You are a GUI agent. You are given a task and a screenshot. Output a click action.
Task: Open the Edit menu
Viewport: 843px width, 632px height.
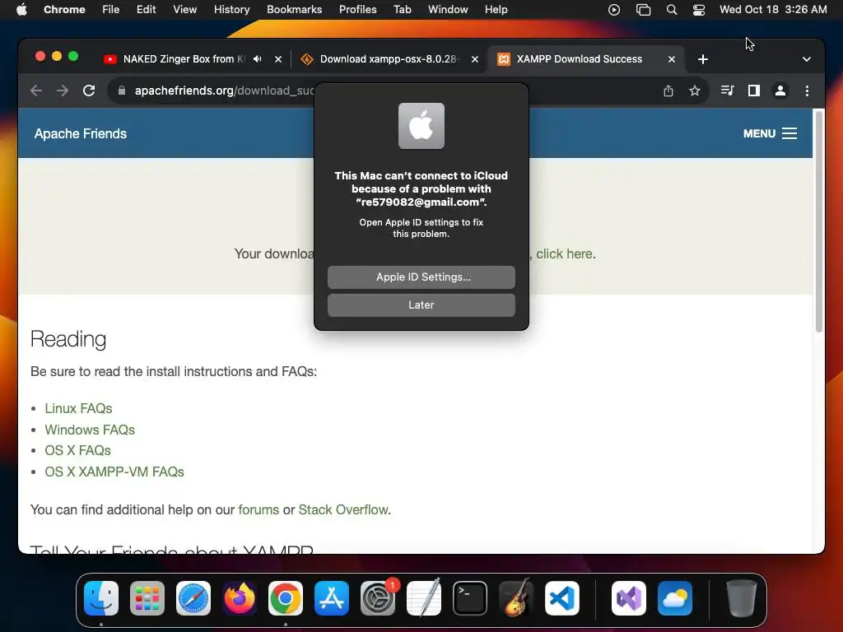(x=147, y=10)
